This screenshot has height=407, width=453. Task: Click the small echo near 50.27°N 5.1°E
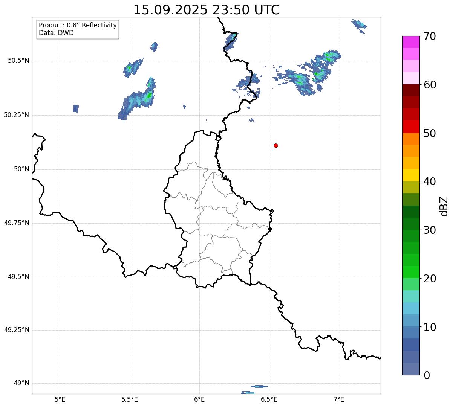tap(76, 108)
